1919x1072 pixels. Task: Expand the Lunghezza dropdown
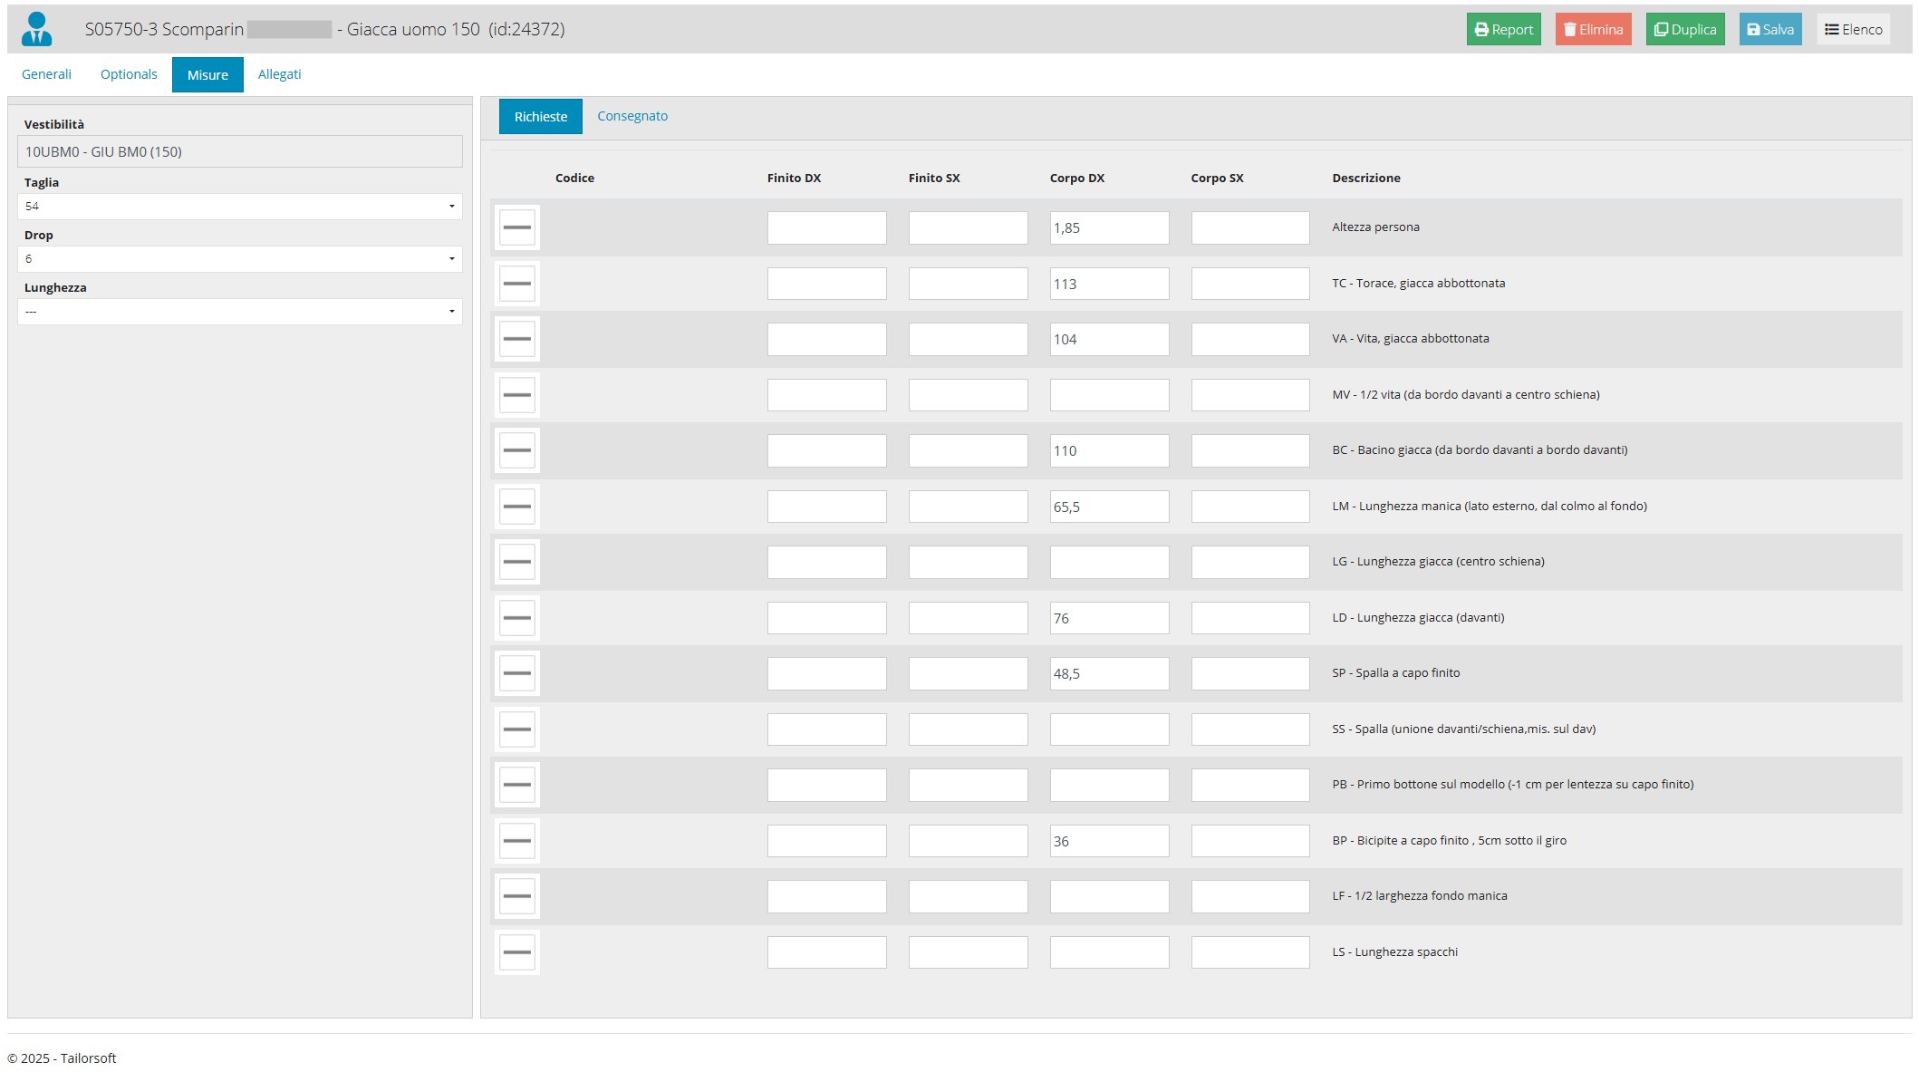coord(239,312)
